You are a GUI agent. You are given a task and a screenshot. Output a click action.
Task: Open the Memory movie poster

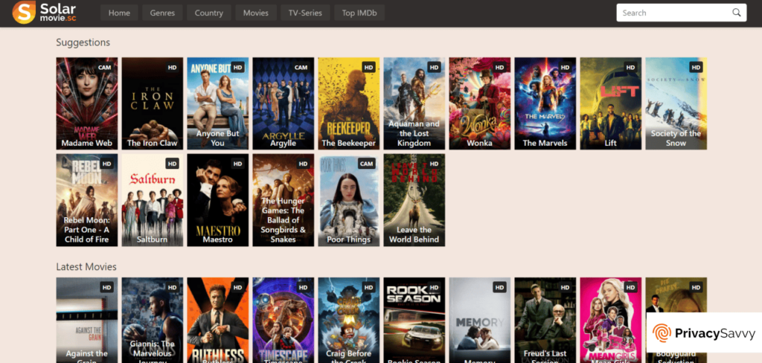480,321
